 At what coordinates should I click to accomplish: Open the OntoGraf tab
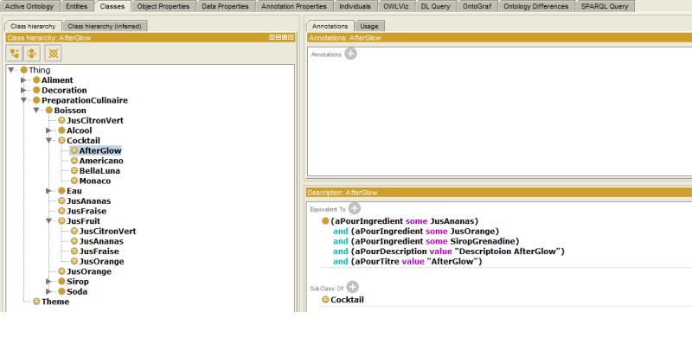point(477,6)
